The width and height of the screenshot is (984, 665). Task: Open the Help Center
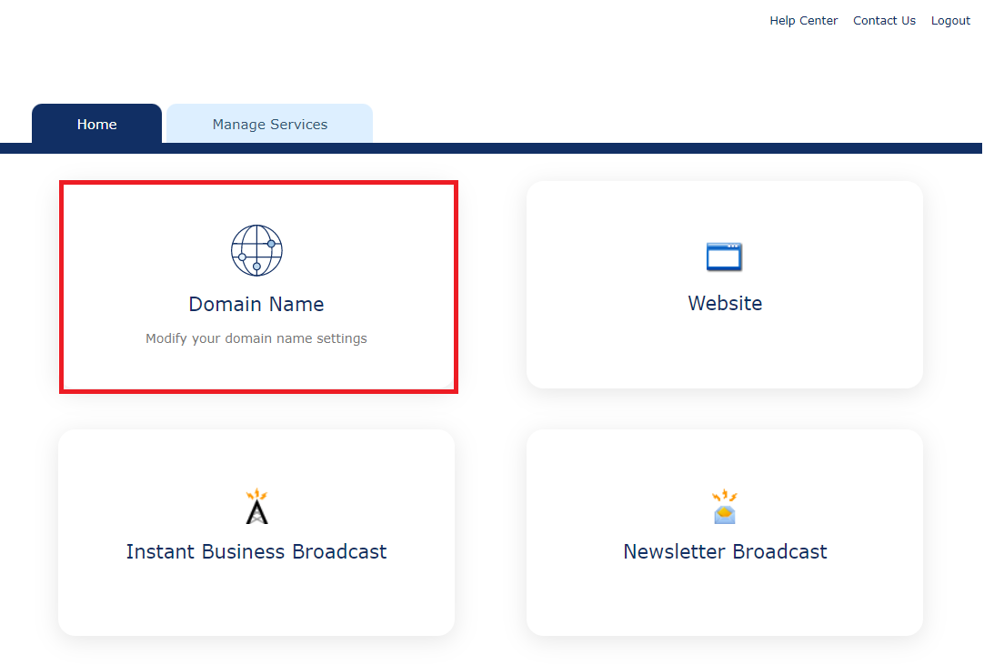(x=803, y=20)
